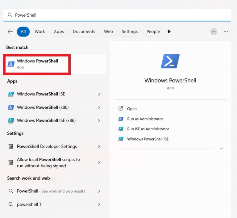
Task: Expand Windows PowerShell ISE (x86) chevron
Action: coord(99,120)
